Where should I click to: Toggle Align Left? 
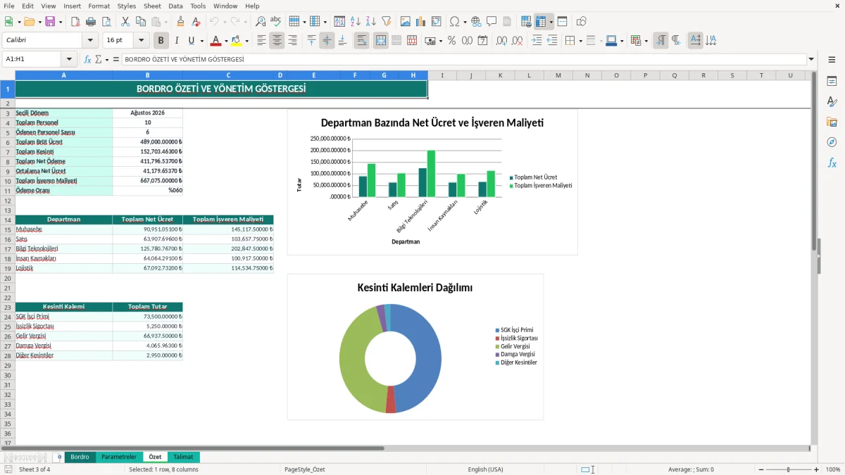point(261,41)
